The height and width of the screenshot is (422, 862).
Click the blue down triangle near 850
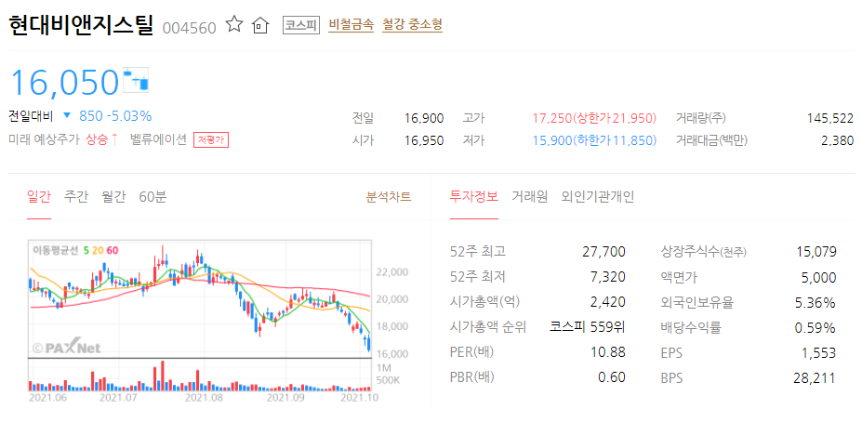pyautogui.click(x=67, y=116)
